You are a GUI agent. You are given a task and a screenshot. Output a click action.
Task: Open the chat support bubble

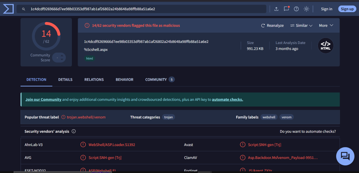(345, 156)
